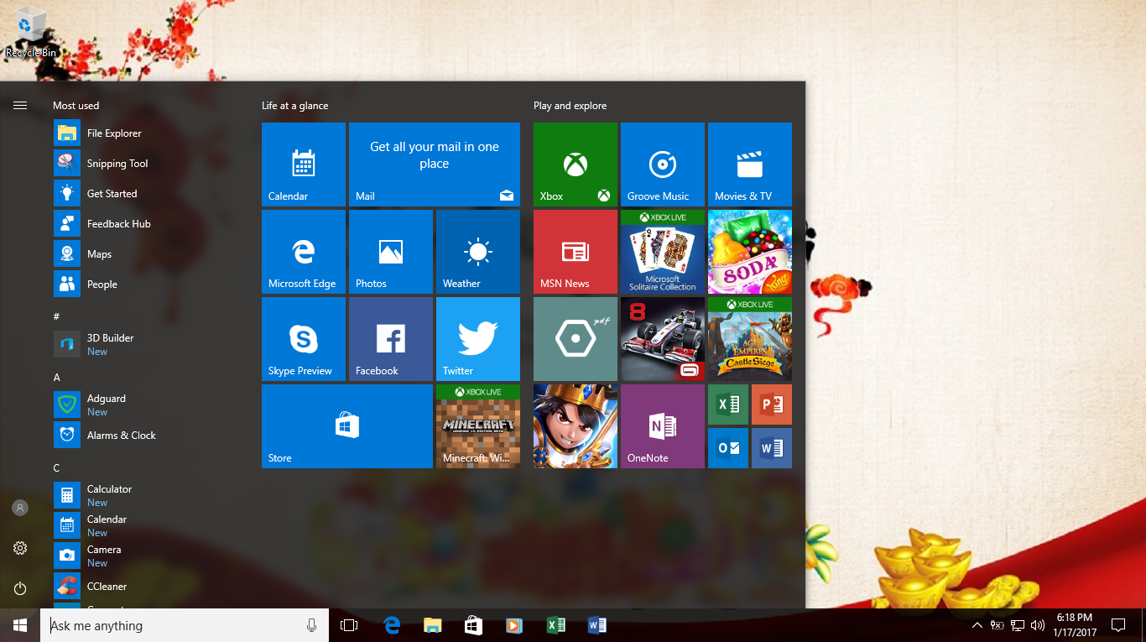Launch Excel from the taskbar

[555, 625]
